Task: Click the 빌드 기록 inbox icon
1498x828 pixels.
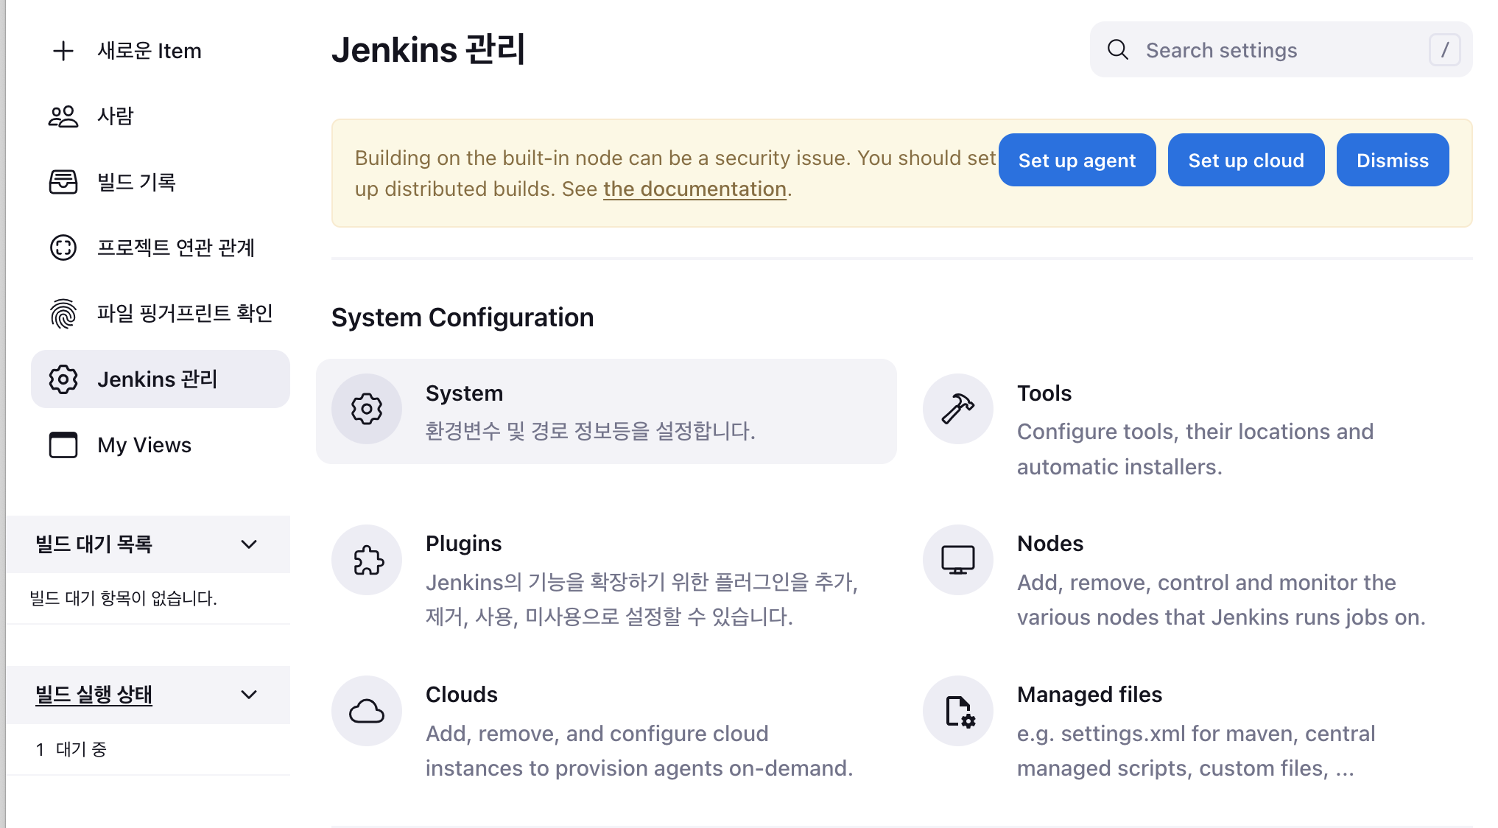Action: coord(63,182)
